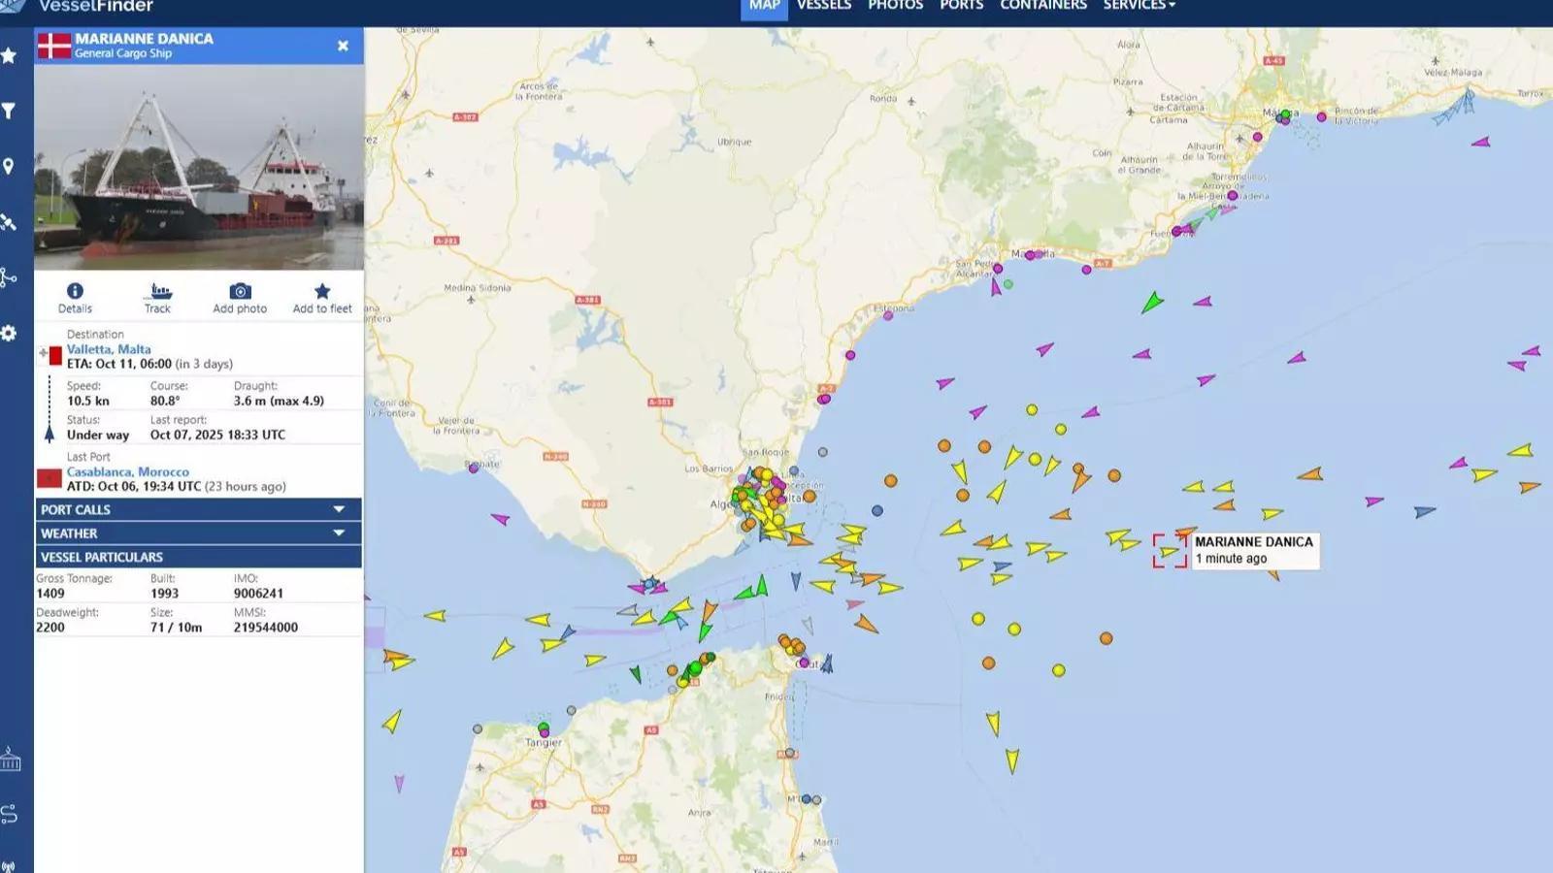Open the container tracking icon in sidebar
Image resolution: width=1553 pixels, height=873 pixels.
coord(11,760)
